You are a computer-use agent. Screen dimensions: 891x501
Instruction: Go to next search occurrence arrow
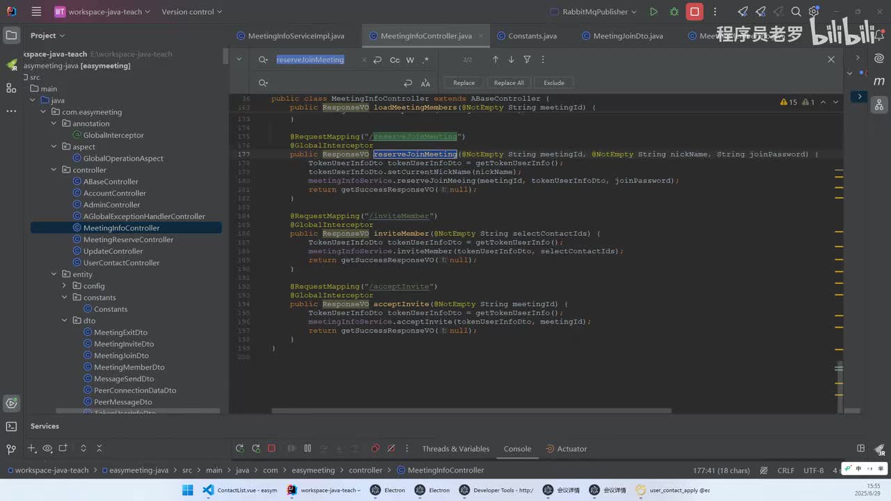tap(511, 60)
